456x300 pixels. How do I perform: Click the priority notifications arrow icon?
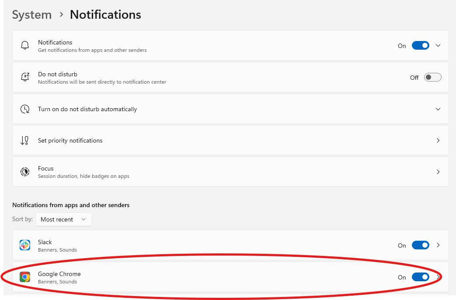click(25, 140)
